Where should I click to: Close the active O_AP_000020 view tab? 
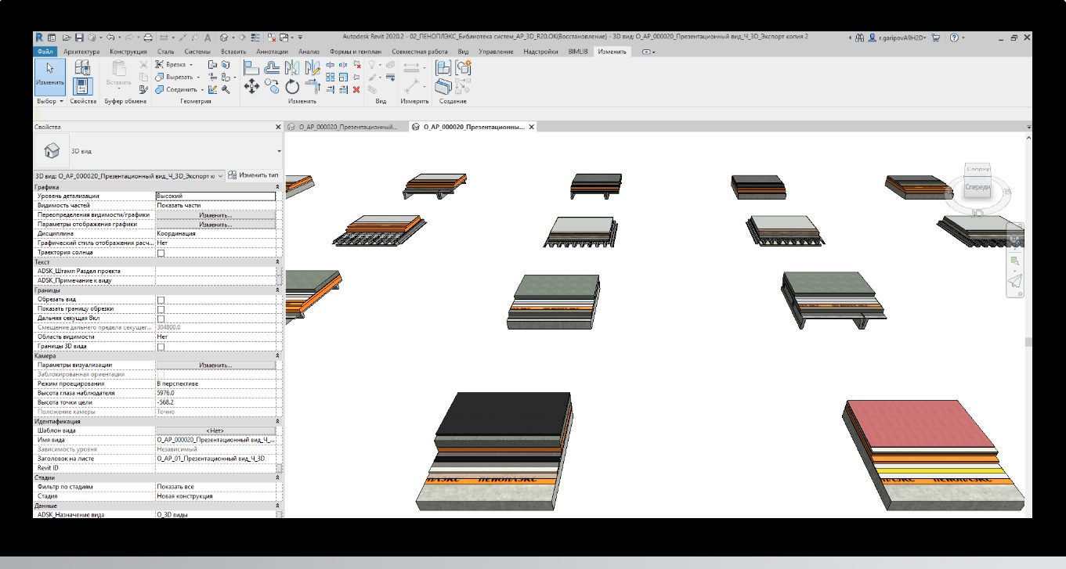coord(532,126)
